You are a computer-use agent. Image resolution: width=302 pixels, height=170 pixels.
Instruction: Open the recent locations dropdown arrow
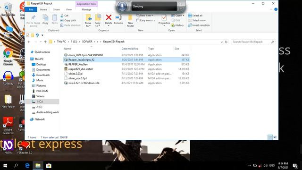(41, 42)
